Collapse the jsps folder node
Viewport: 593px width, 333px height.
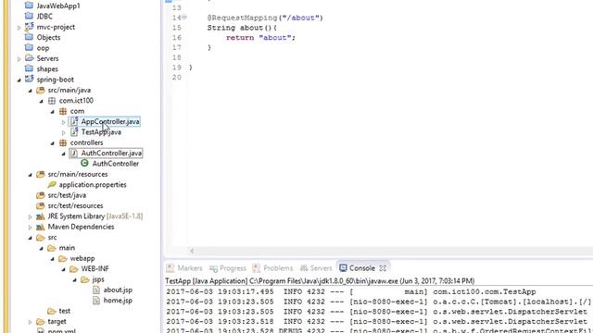(74, 279)
